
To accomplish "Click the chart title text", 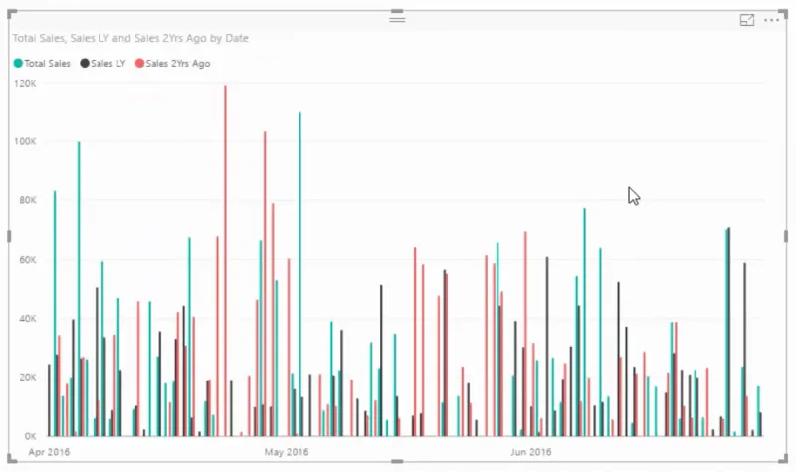I will (x=130, y=38).
